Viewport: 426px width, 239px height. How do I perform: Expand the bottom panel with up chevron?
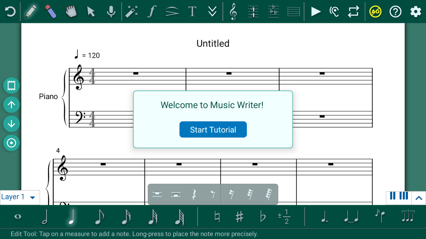click(419, 198)
